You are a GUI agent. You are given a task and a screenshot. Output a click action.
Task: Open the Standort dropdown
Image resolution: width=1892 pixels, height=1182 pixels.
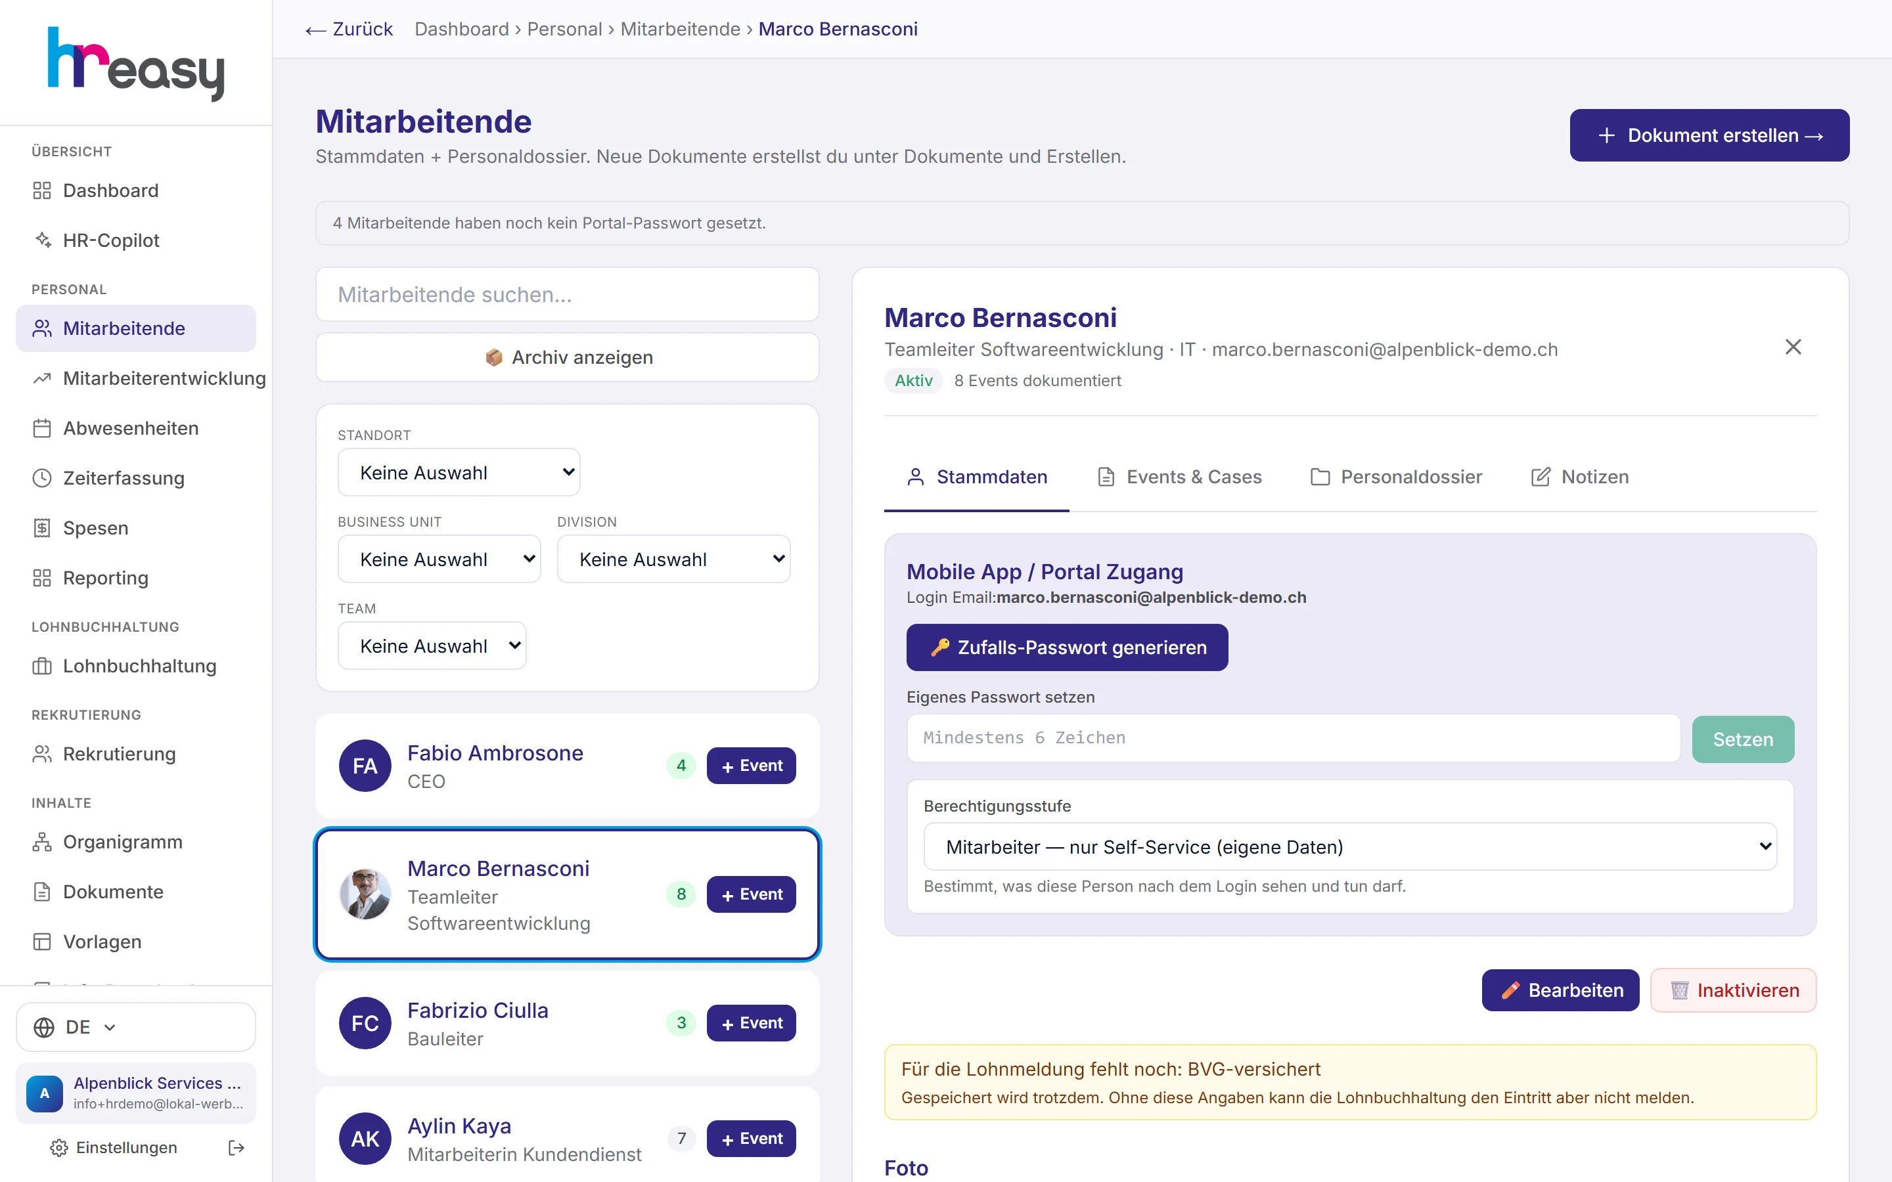click(459, 472)
